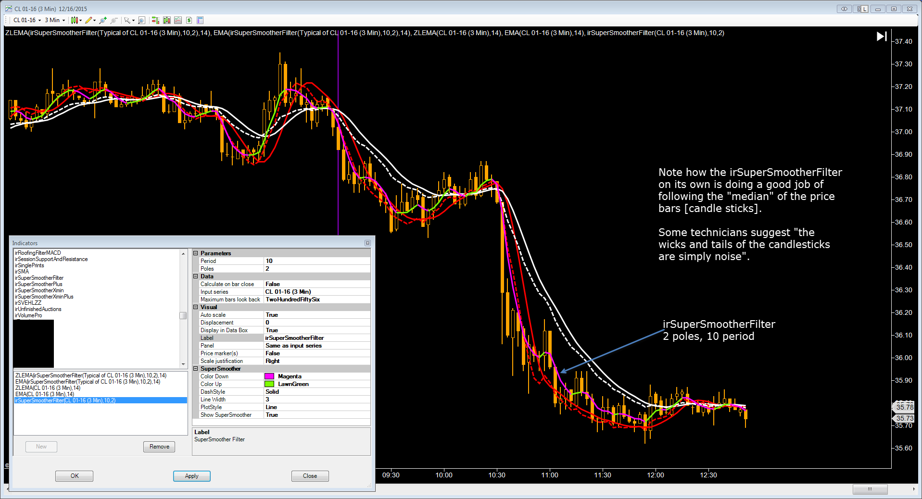This screenshot has width=922, height=499.
Task: Open the chart properties icon
Action: 200,20
